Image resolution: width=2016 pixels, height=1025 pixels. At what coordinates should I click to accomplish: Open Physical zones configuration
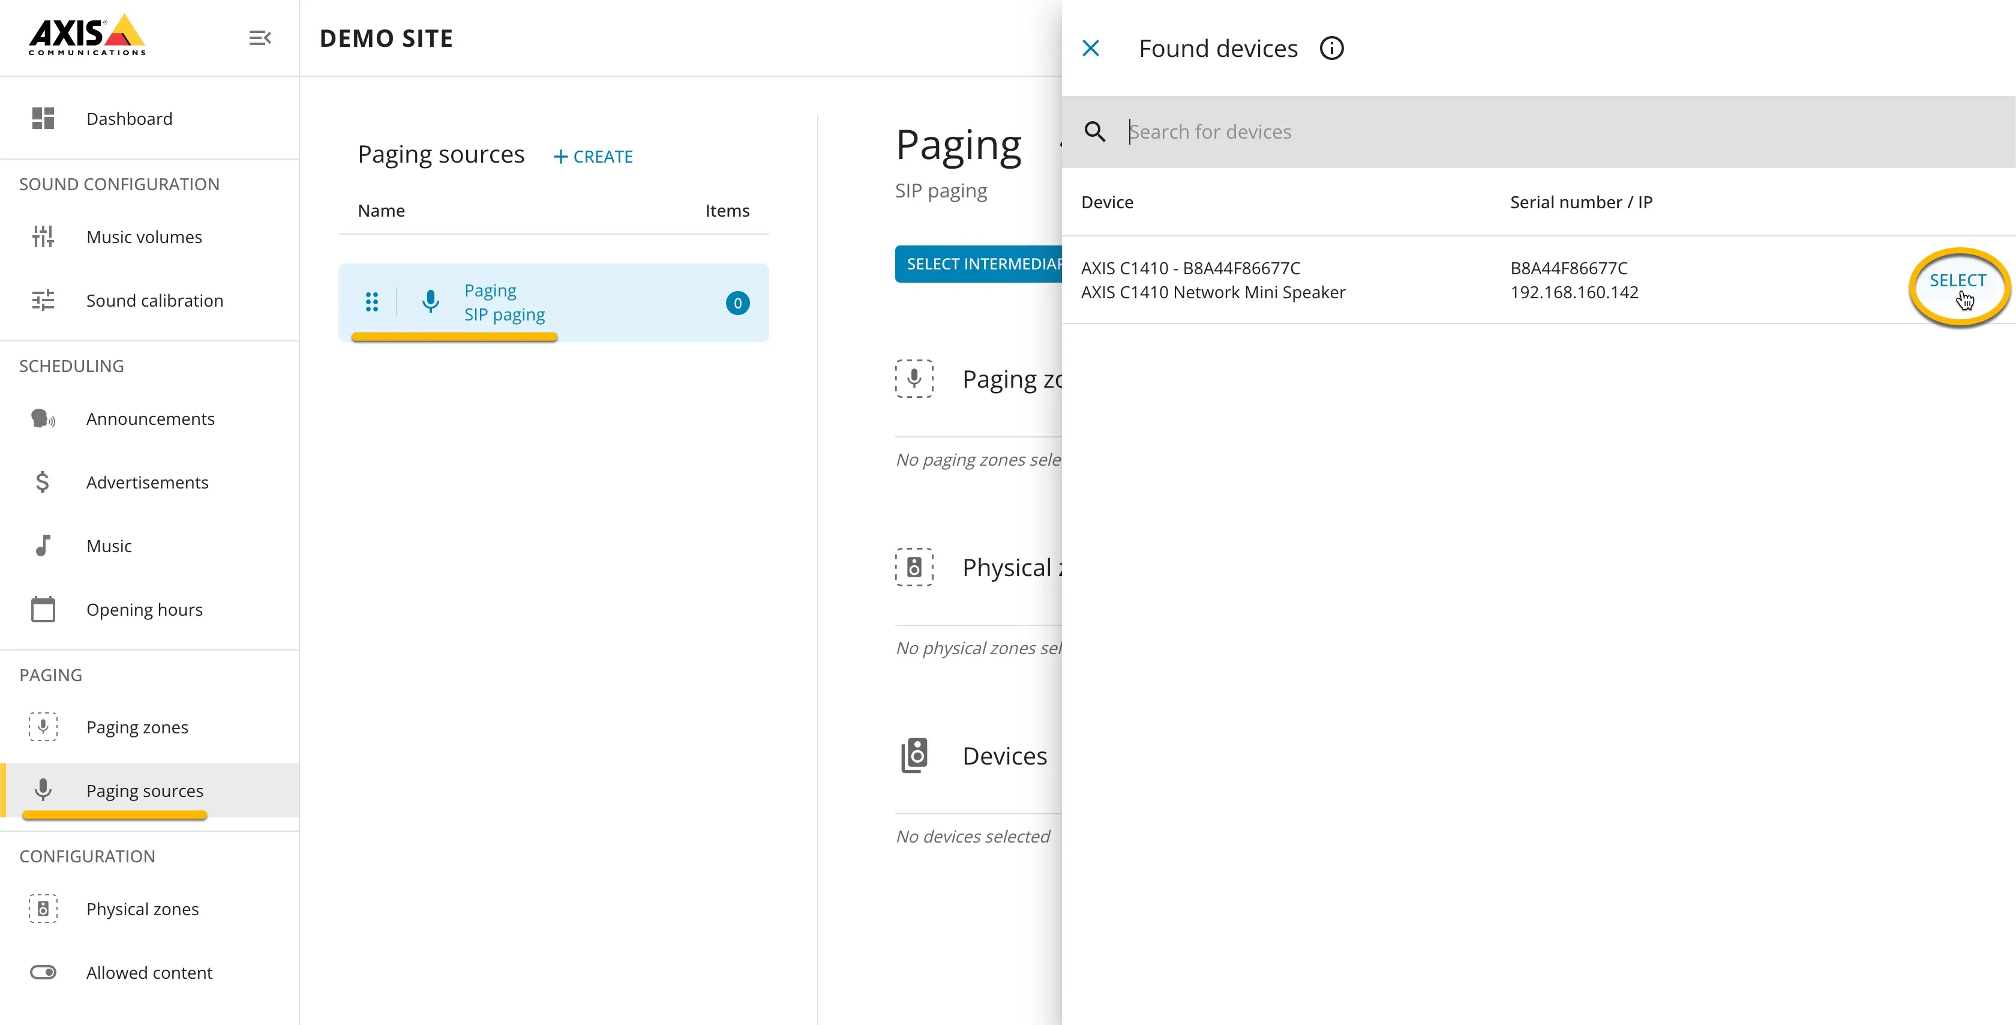149,909
